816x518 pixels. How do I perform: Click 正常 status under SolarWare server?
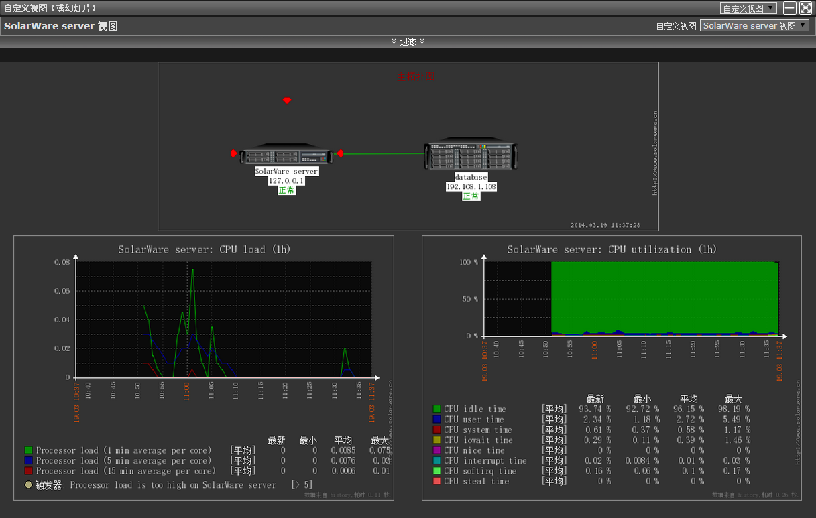click(x=287, y=190)
